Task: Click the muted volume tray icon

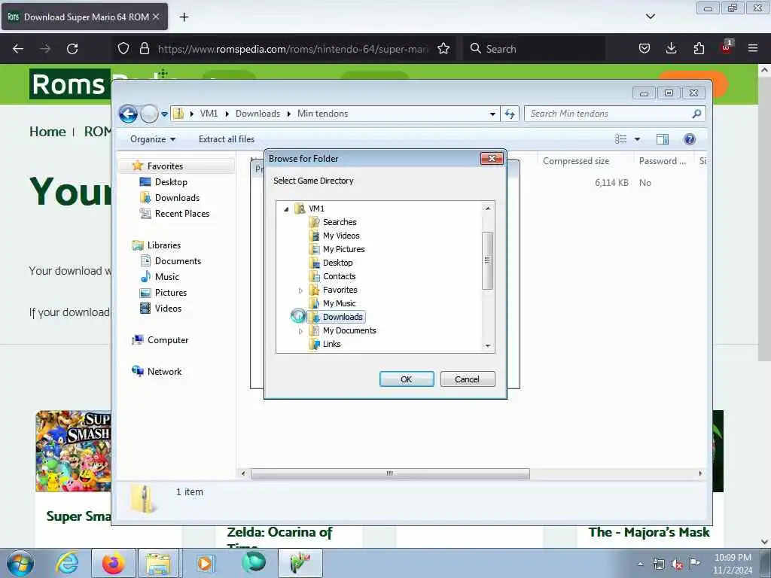Action: click(x=677, y=564)
